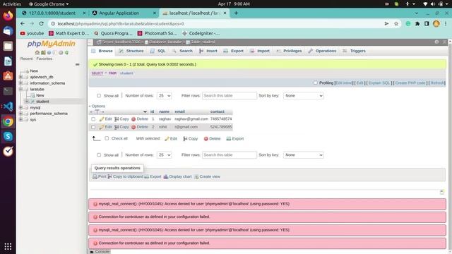This screenshot has width=452, height=254.
Task: Collapse laratube database tree node
Action: pyautogui.click(x=20, y=90)
